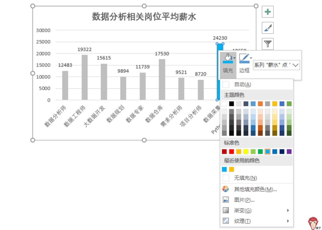
Task: Click the color wheel icon for more colors
Action: pyautogui.click(x=226, y=189)
